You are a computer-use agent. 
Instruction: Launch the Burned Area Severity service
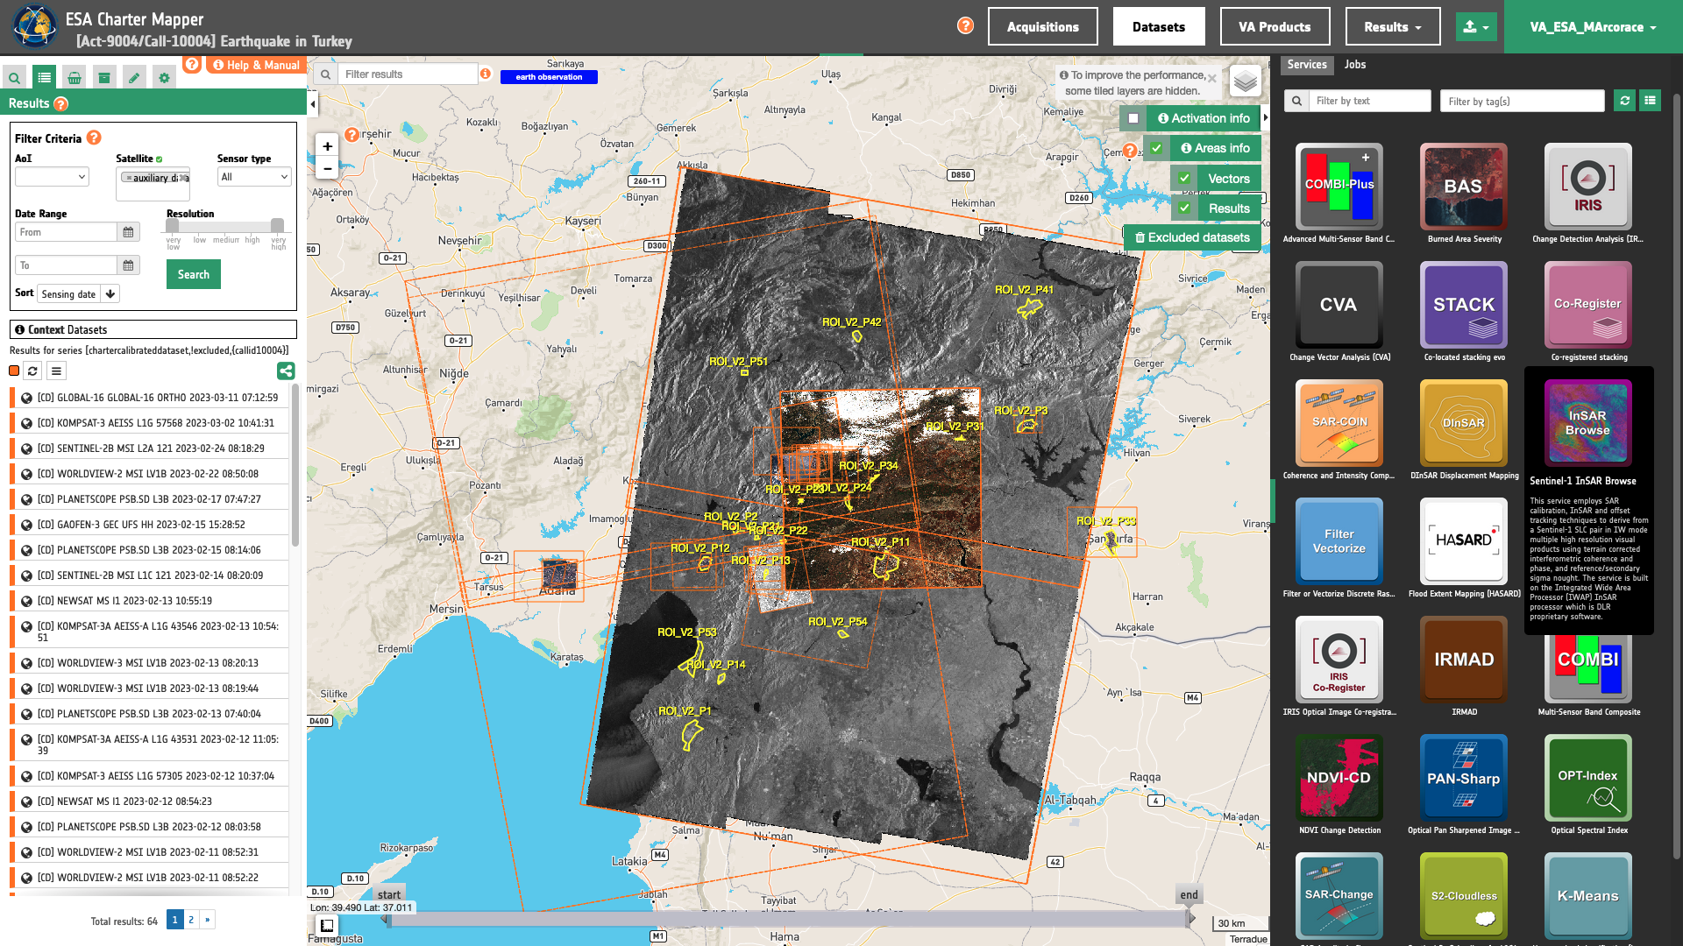point(1463,186)
